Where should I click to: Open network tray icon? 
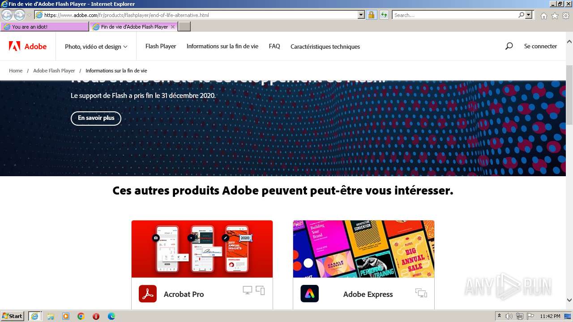(520, 316)
